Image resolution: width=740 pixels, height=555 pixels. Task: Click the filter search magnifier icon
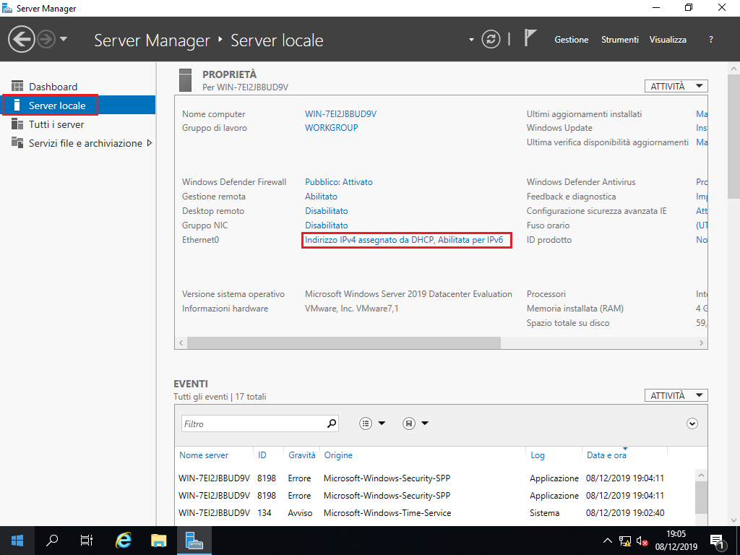[x=332, y=423]
